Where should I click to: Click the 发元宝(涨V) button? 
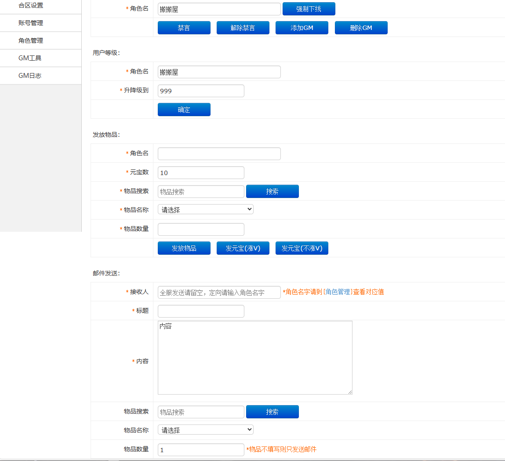coord(243,248)
